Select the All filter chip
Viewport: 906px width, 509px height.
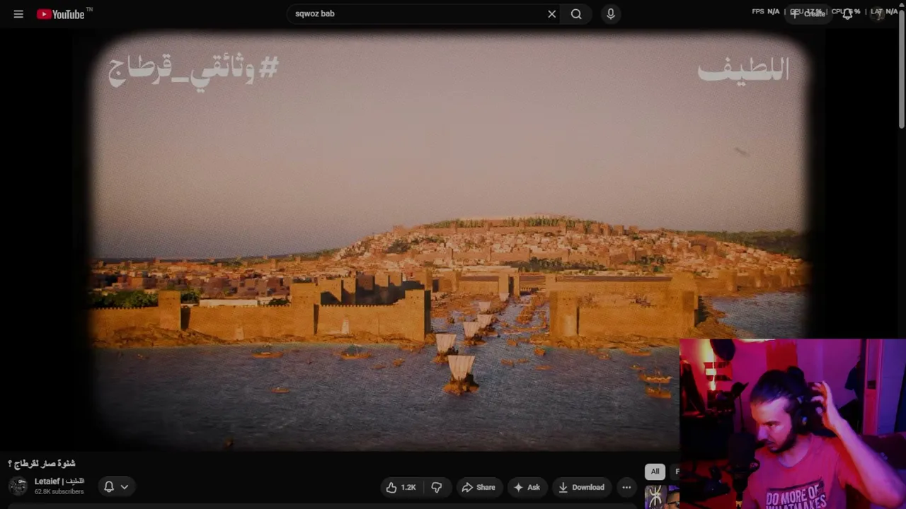click(x=655, y=472)
